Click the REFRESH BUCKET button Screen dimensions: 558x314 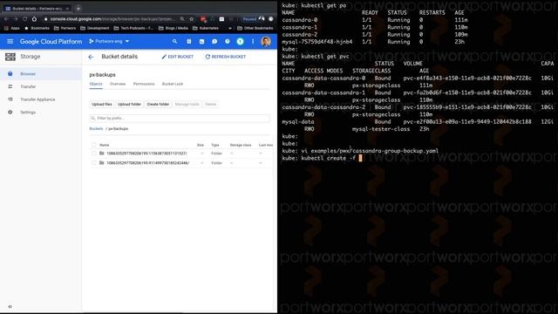pos(226,57)
